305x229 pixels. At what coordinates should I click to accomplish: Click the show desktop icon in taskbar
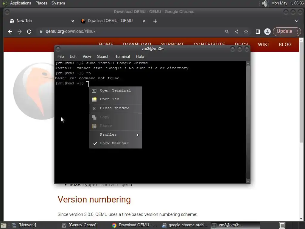(4, 225)
